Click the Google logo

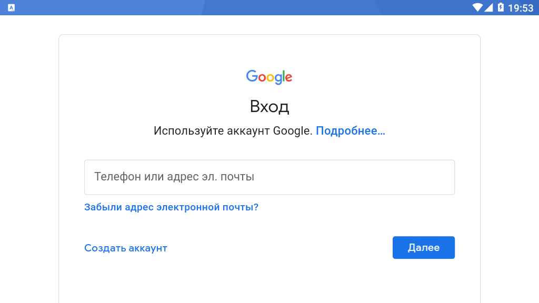[x=269, y=77]
